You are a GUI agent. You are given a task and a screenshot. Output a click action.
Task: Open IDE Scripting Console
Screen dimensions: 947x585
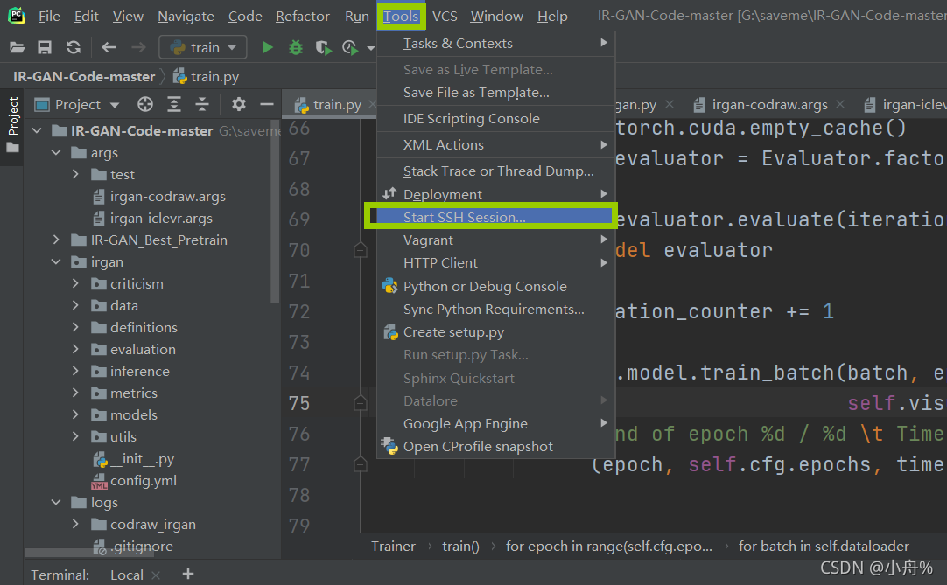tap(496, 118)
